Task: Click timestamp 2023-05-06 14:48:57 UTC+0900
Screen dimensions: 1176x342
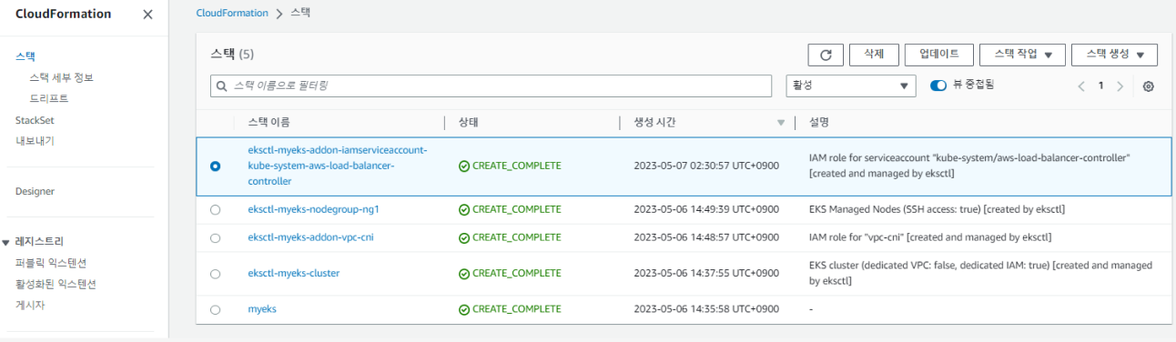Action: (x=706, y=238)
